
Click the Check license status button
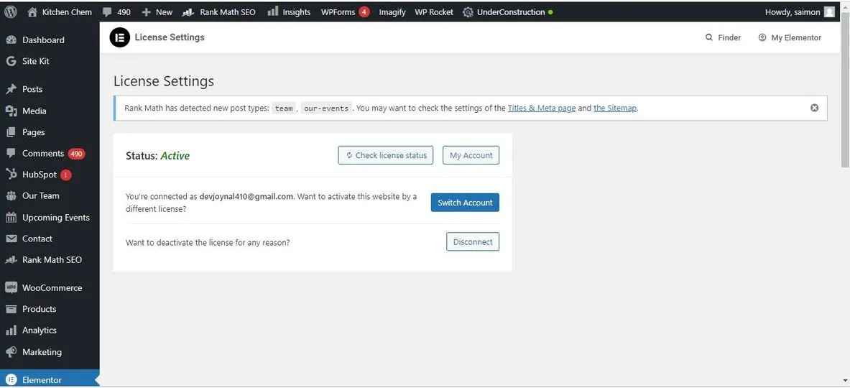pos(385,155)
